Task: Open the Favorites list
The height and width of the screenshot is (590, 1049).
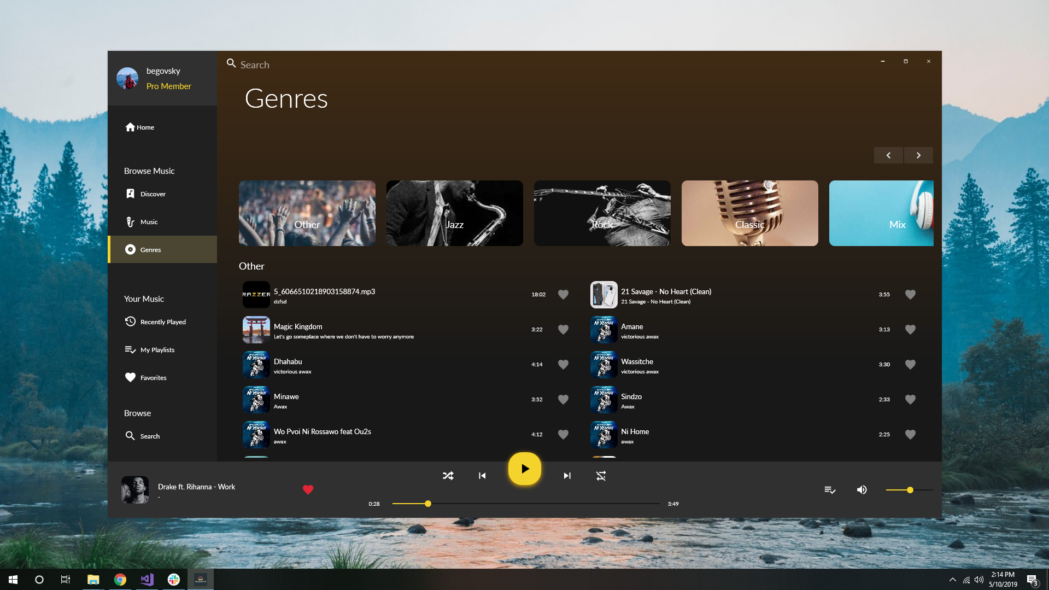Action: click(x=153, y=377)
